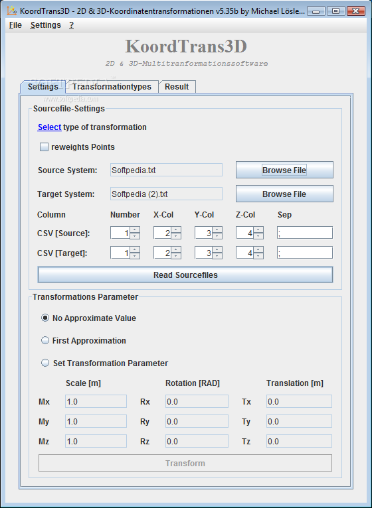The height and width of the screenshot is (508, 372).
Task: Click the CSV Target separator field
Action: pyautogui.click(x=305, y=253)
